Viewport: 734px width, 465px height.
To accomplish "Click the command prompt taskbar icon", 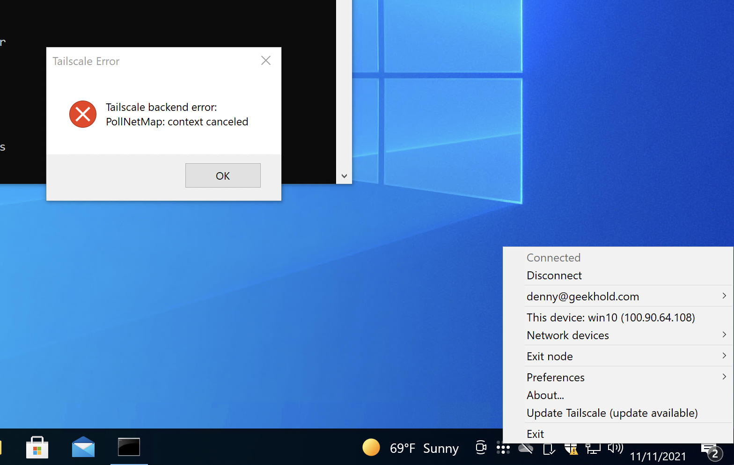I will coord(129,447).
